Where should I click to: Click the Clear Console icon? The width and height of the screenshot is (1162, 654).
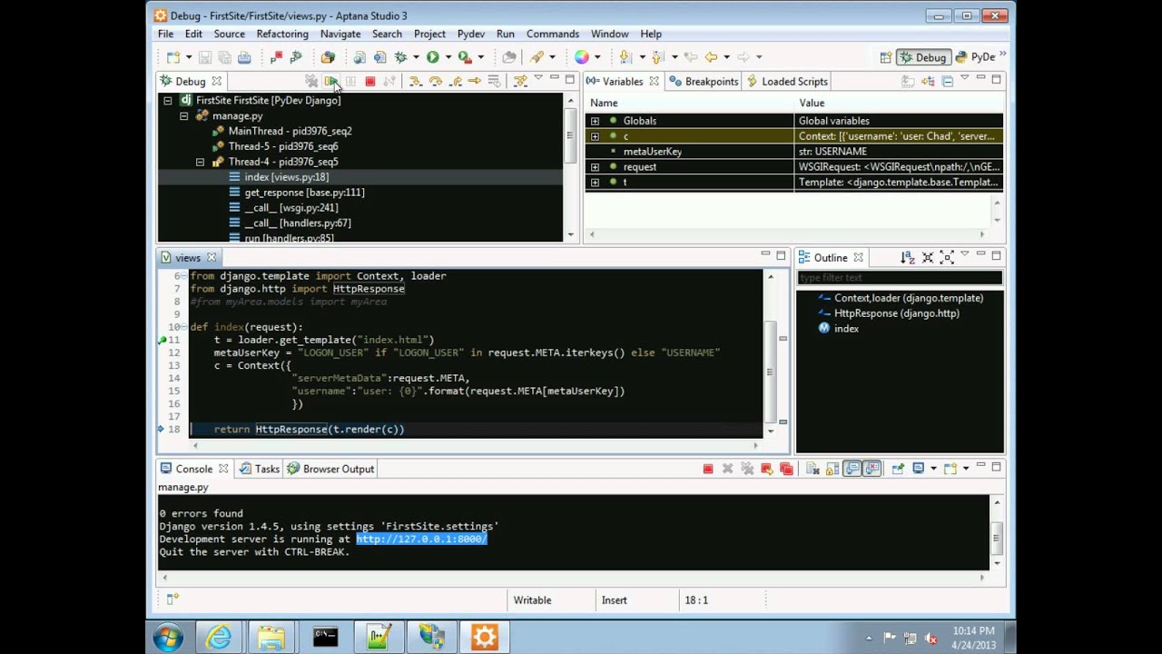pos(812,469)
